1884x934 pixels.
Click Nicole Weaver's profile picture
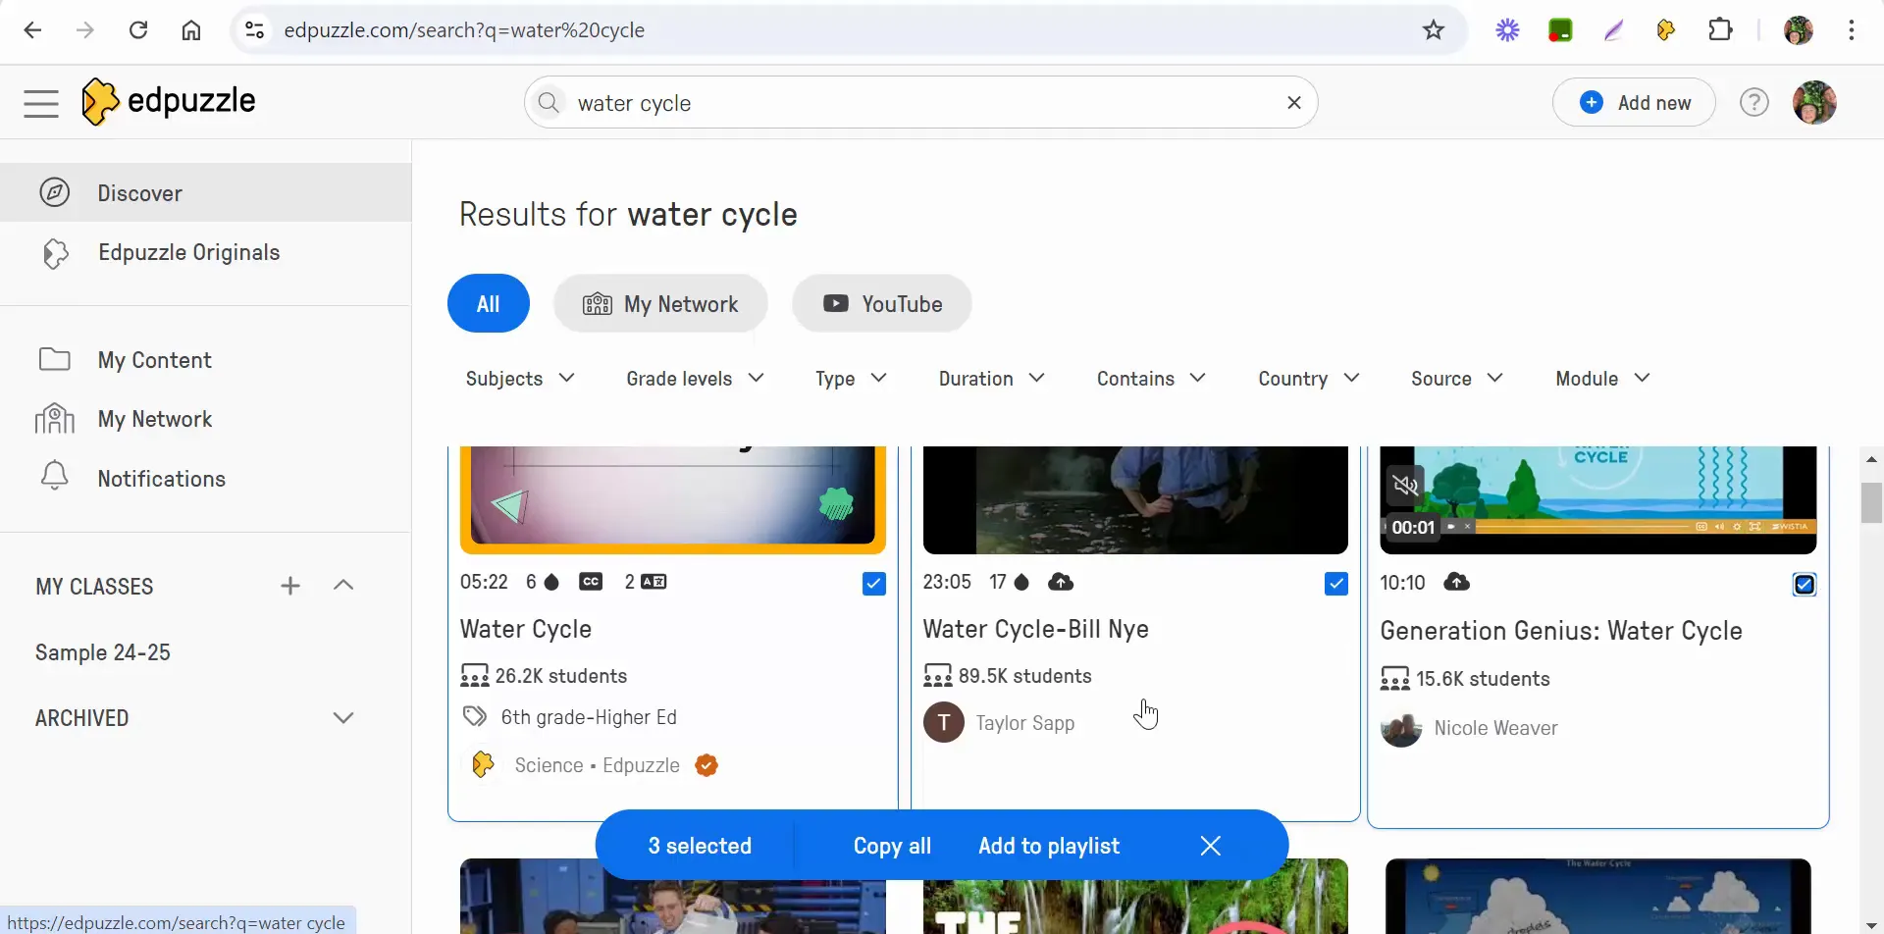(x=1401, y=728)
